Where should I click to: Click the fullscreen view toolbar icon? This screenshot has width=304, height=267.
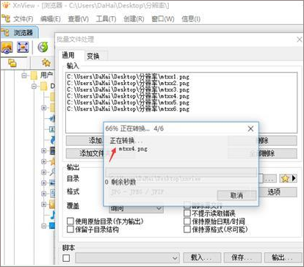[x=23, y=47]
